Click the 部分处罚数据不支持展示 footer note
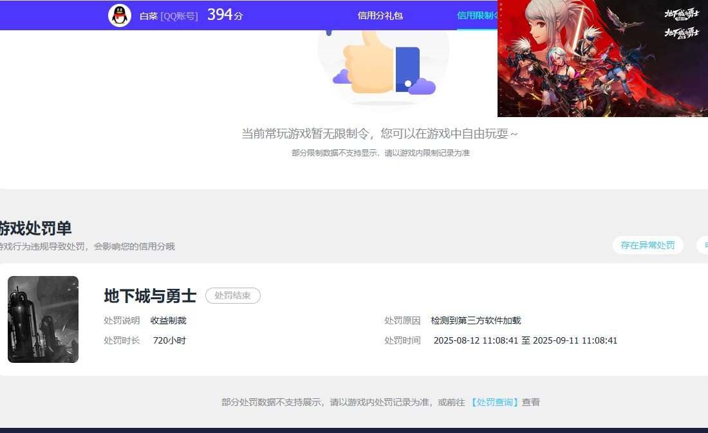 (x=380, y=402)
